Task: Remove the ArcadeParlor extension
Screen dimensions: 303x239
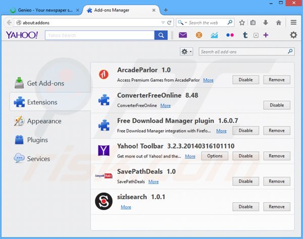Action: click(276, 80)
